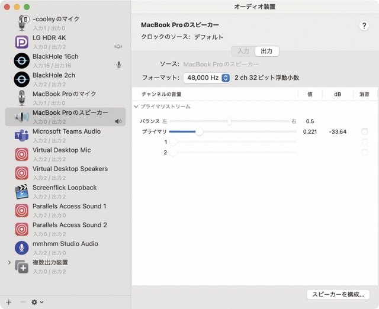This screenshot has height=309, width=379.
Task: Toggle mute checkbox for プライマリ
Action: (x=365, y=131)
